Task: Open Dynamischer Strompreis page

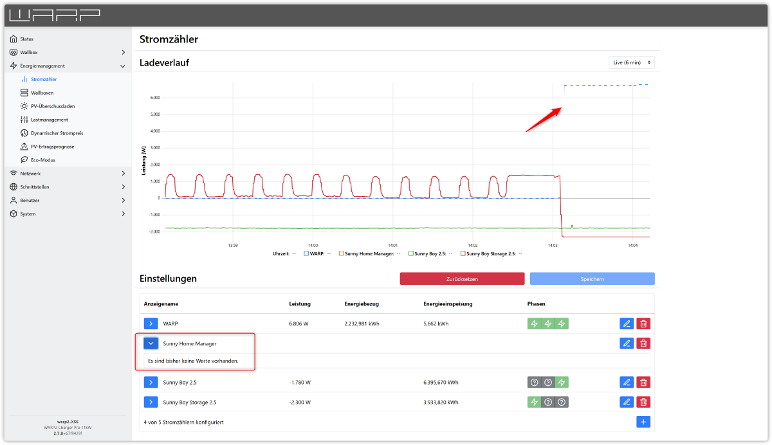Action: pos(57,133)
